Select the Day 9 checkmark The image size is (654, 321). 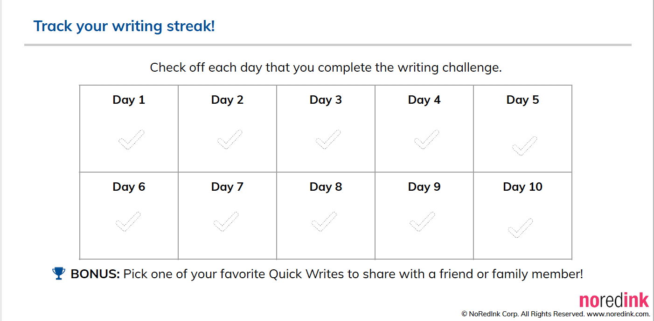(x=422, y=222)
